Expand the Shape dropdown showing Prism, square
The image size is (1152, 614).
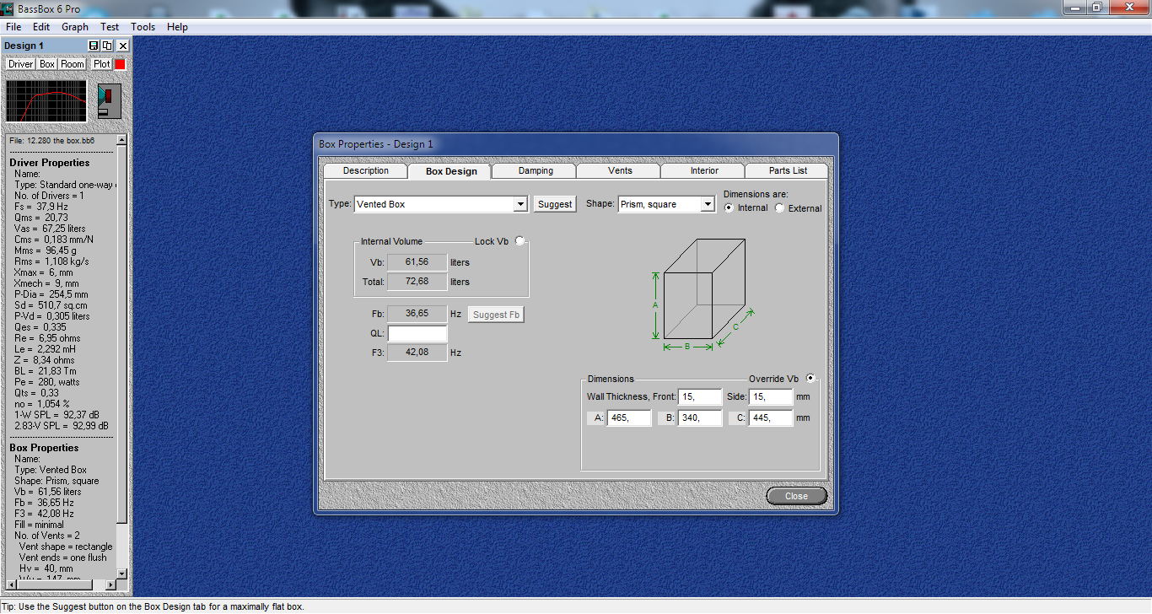pyautogui.click(x=708, y=204)
